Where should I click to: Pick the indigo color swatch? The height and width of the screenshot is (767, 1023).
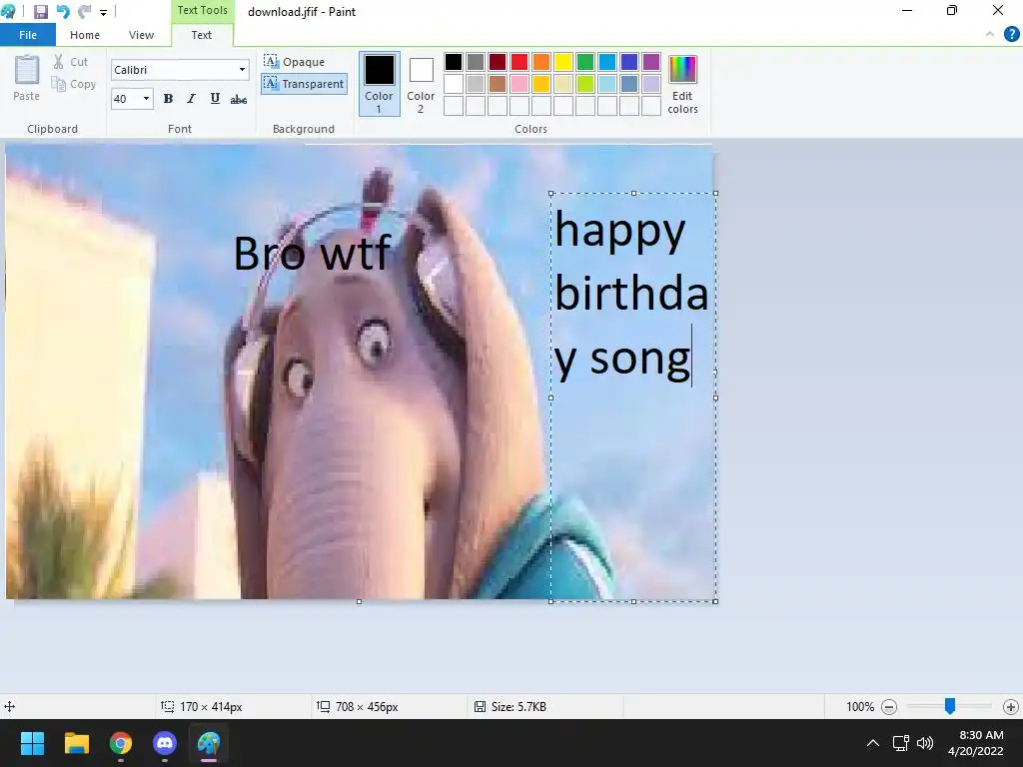tap(629, 62)
